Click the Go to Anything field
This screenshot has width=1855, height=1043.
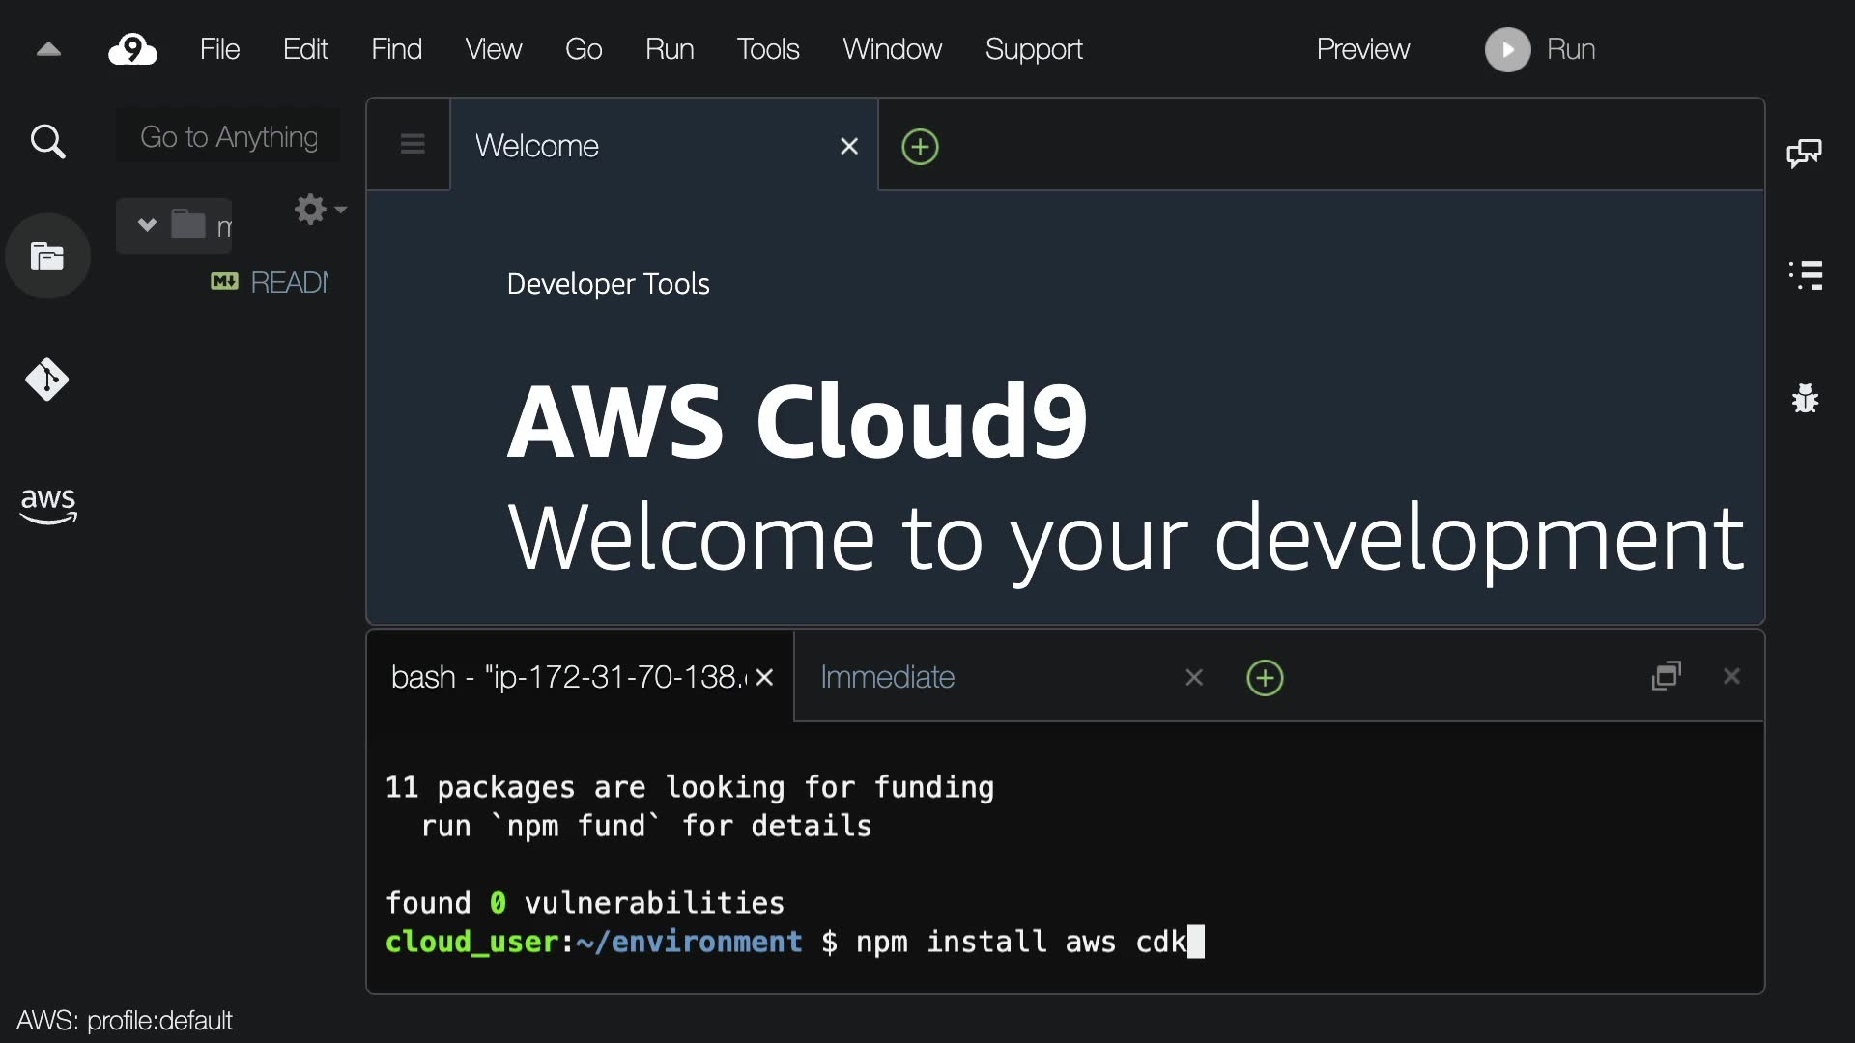click(229, 137)
